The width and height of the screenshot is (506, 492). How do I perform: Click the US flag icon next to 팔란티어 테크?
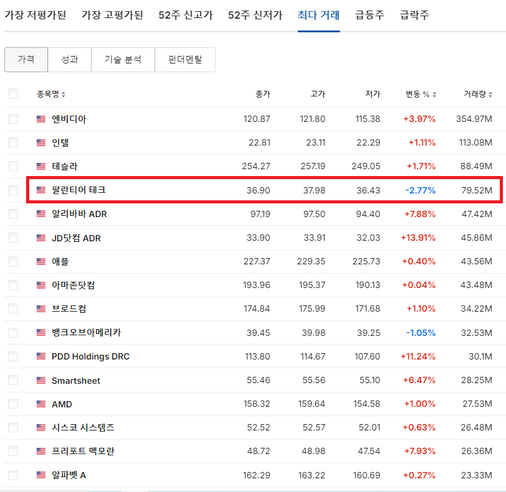tap(41, 190)
